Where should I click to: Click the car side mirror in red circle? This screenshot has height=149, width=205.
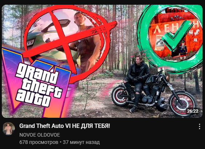[x=57, y=24]
